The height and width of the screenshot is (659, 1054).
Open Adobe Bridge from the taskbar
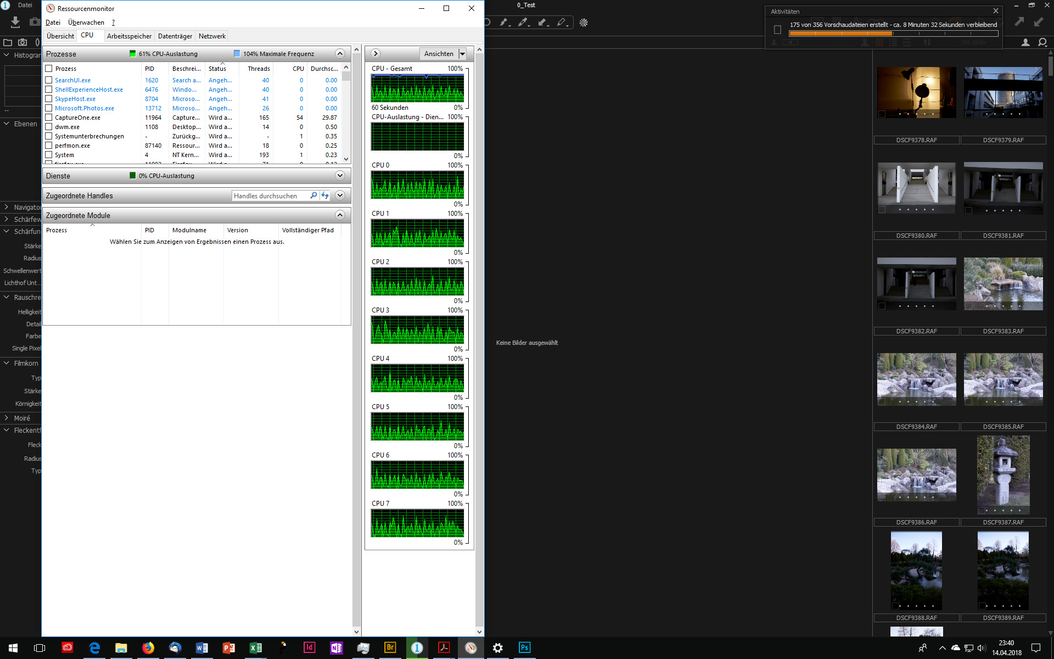(x=390, y=647)
